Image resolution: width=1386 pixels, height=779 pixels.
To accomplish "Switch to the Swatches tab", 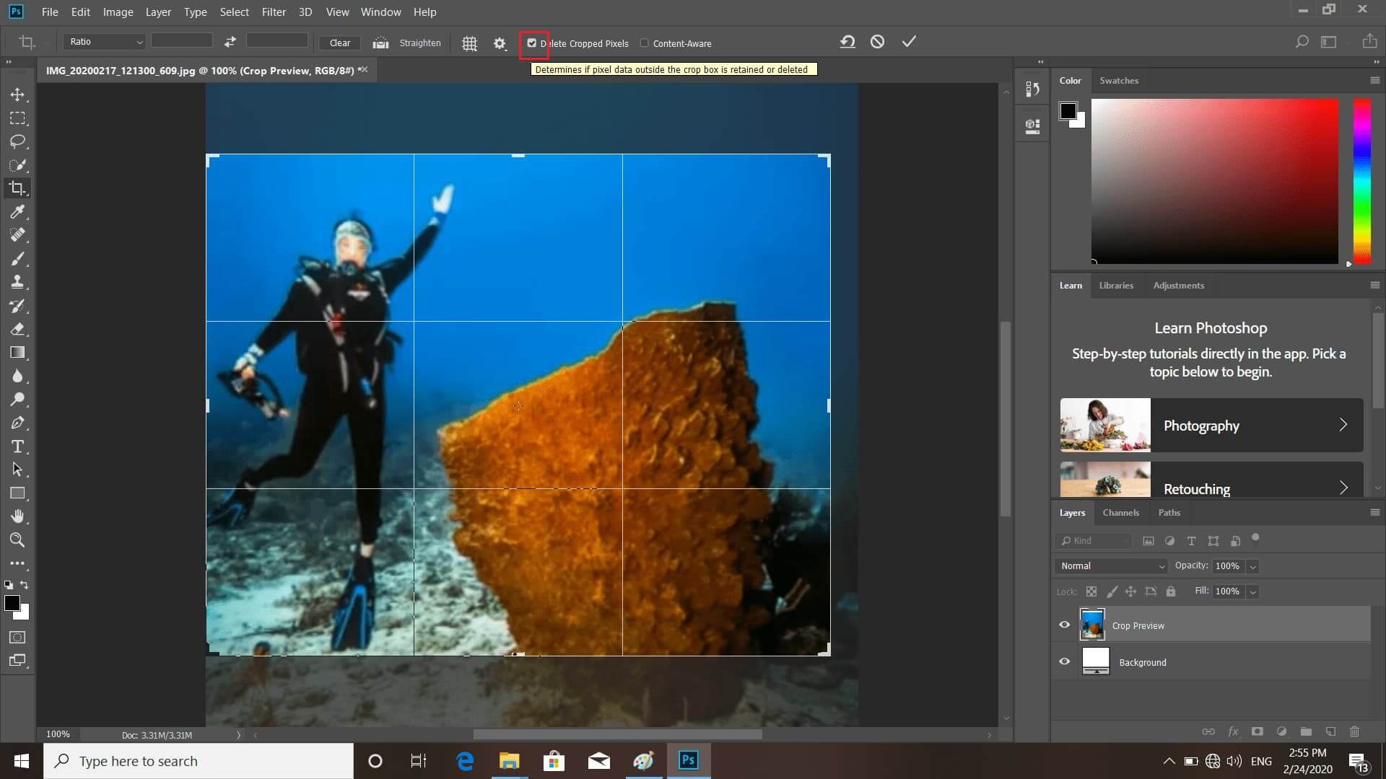I will pos(1119,80).
